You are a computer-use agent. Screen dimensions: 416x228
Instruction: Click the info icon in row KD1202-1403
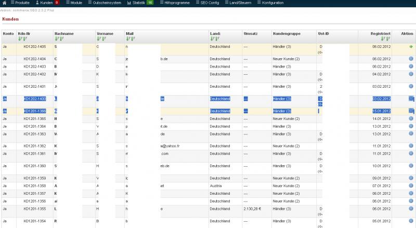pos(410,66)
